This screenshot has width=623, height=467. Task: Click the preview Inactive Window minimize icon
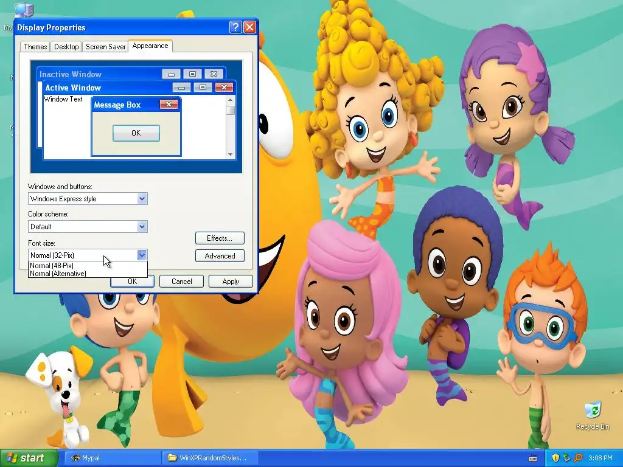(171, 74)
